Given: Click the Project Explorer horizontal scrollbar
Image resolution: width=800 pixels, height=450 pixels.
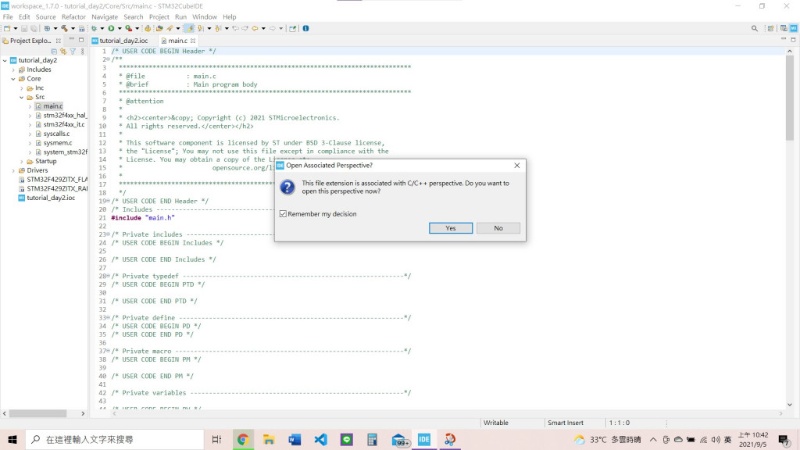Looking at the screenshot, I should point(37,413).
